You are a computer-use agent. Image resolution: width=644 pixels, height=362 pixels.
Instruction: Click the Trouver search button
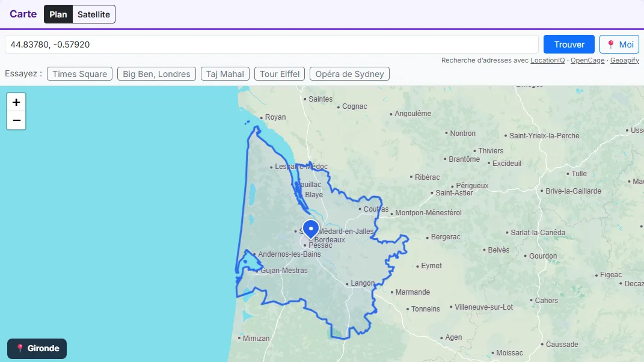coord(569,44)
